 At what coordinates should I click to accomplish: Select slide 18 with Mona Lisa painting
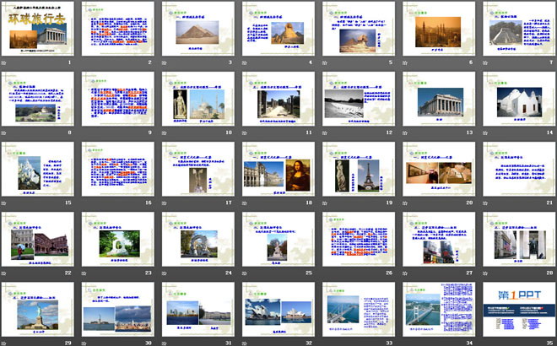coord(278,169)
